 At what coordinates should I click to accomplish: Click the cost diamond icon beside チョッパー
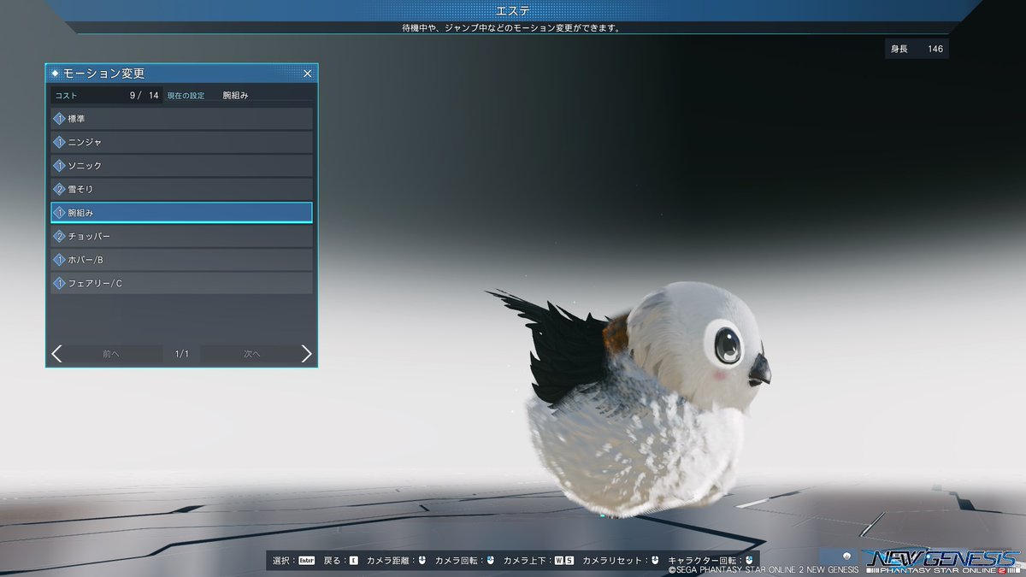pyautogui.click(x=59, y=236)
